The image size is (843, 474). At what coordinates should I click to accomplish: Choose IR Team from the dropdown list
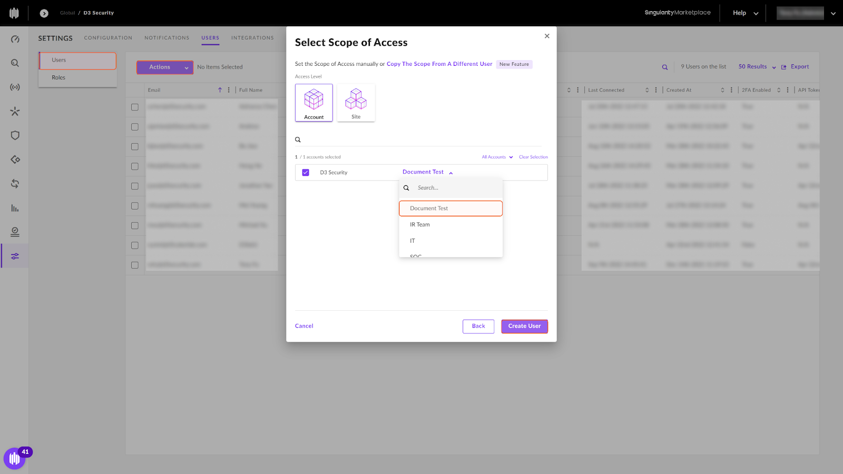[x=420, y=225]
